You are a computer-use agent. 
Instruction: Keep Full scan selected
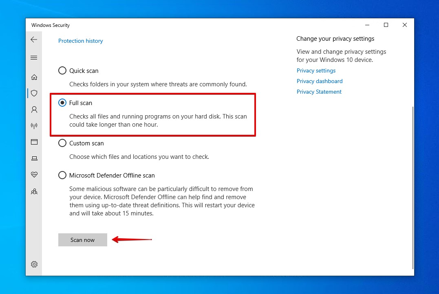pos(62,103)
